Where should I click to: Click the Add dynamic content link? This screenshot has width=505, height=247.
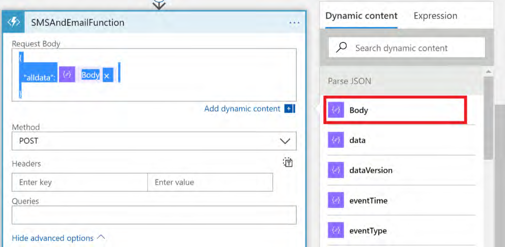pos(242,108)
